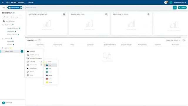
Task: Open Device Family chart settings gear
Action: pyautogui.click(x=148, y=14)
